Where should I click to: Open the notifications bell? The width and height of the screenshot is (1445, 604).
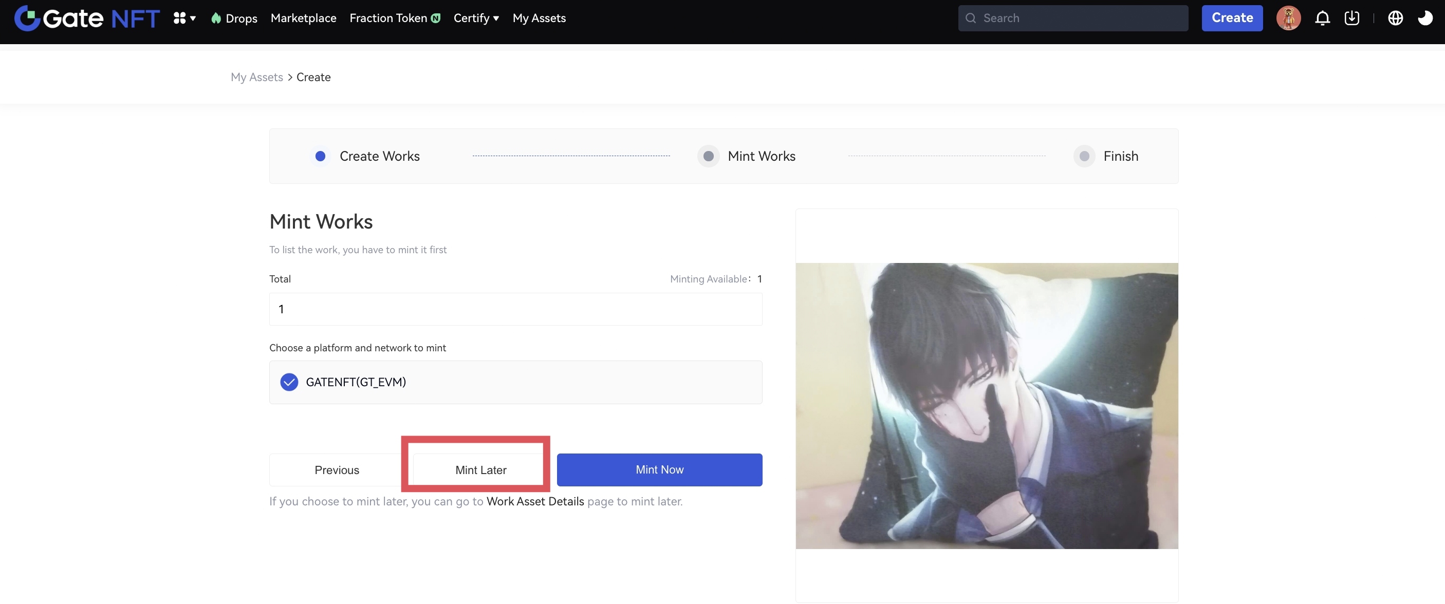[x=1322, y=18]
